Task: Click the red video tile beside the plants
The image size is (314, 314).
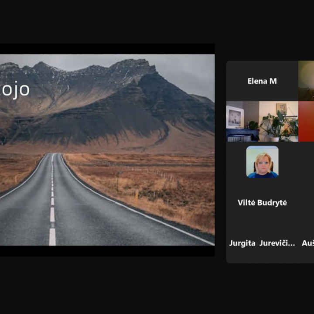Action: tap(306, 121)
